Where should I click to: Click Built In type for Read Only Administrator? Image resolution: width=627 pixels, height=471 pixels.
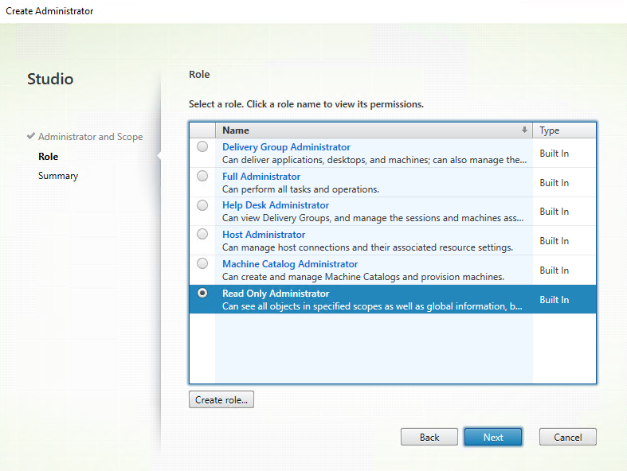coord(554,300)
